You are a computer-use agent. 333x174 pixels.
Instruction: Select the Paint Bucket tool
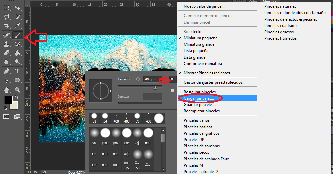tap(17, 53)
